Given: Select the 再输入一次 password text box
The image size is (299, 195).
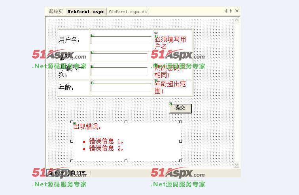Looking at the screenshot, I should (x=119, y=71).
